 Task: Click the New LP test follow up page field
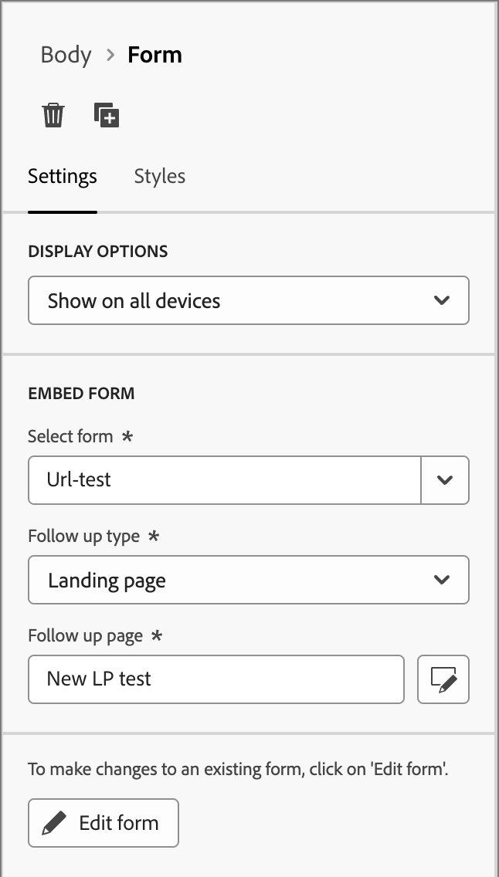[216, 679]
